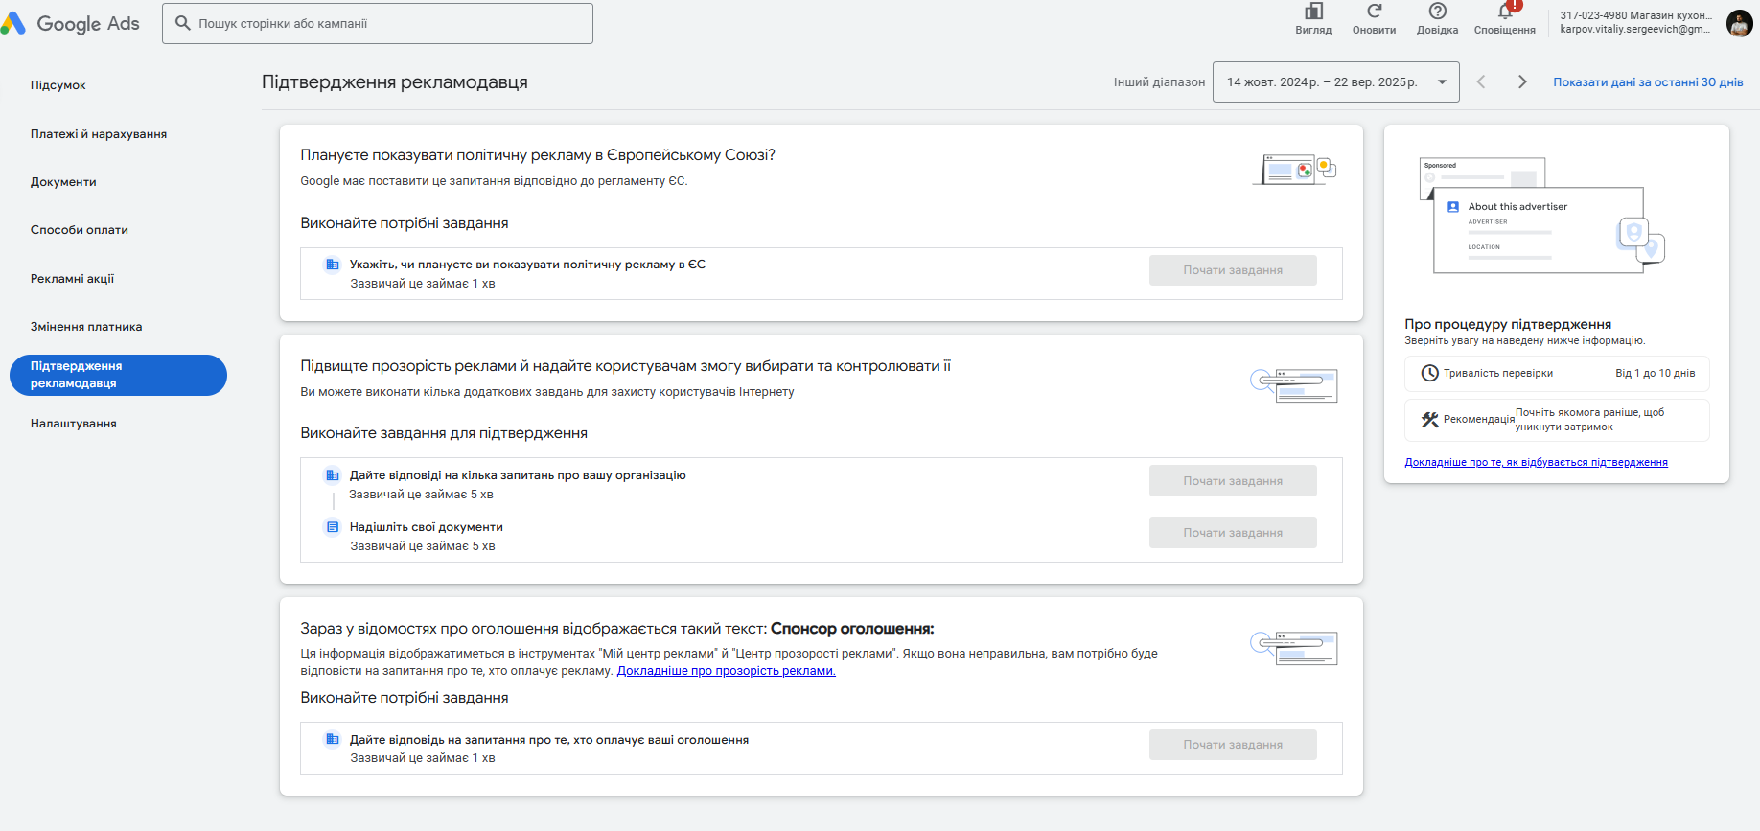
Task: Open the date range dropdown
Action: (1335, 82)
